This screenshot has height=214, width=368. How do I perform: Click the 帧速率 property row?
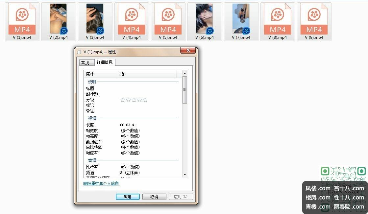[132, 153]
